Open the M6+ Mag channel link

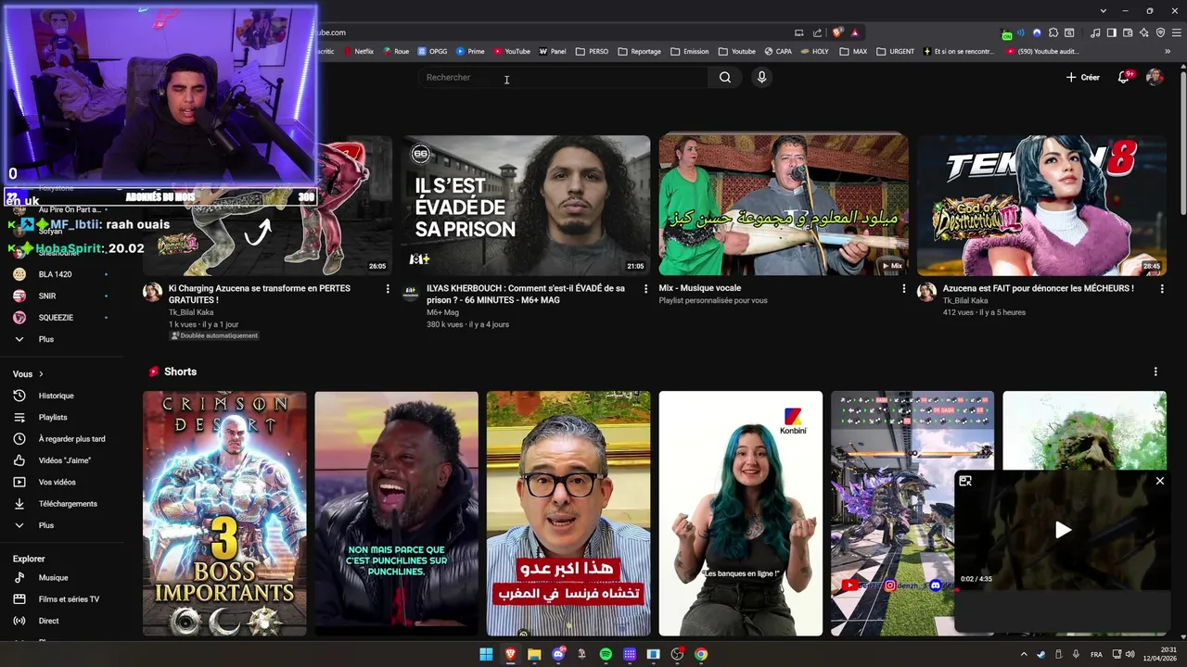pyautogui.click(x=443, y=312)
